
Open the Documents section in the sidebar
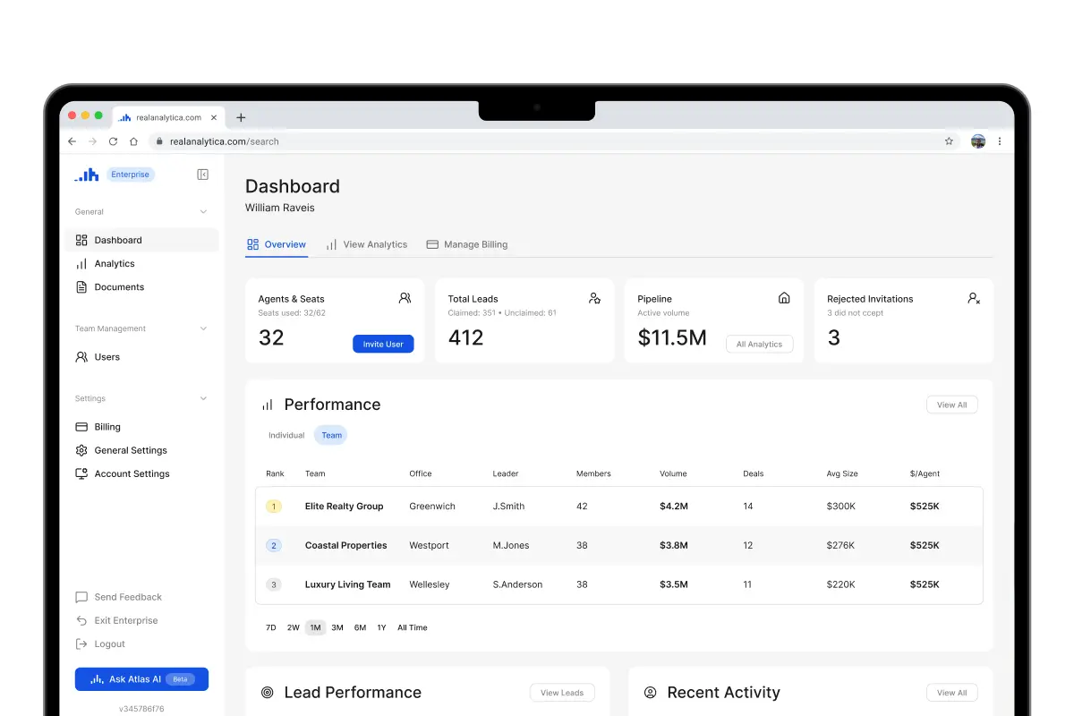tap(119, 286)
